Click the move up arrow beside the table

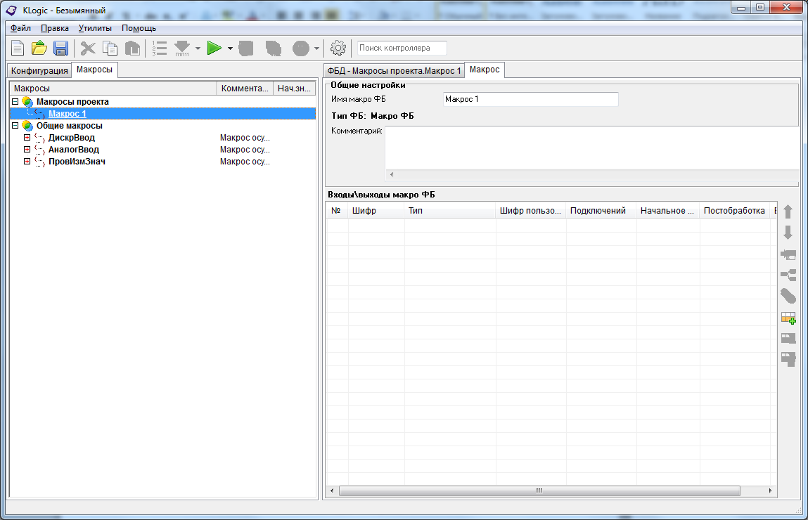[x=788, y=212]
